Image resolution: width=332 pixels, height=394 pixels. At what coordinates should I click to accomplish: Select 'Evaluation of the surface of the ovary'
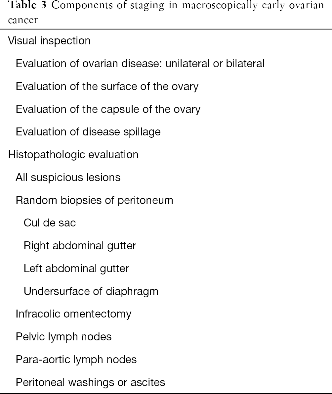click(107, 87)
